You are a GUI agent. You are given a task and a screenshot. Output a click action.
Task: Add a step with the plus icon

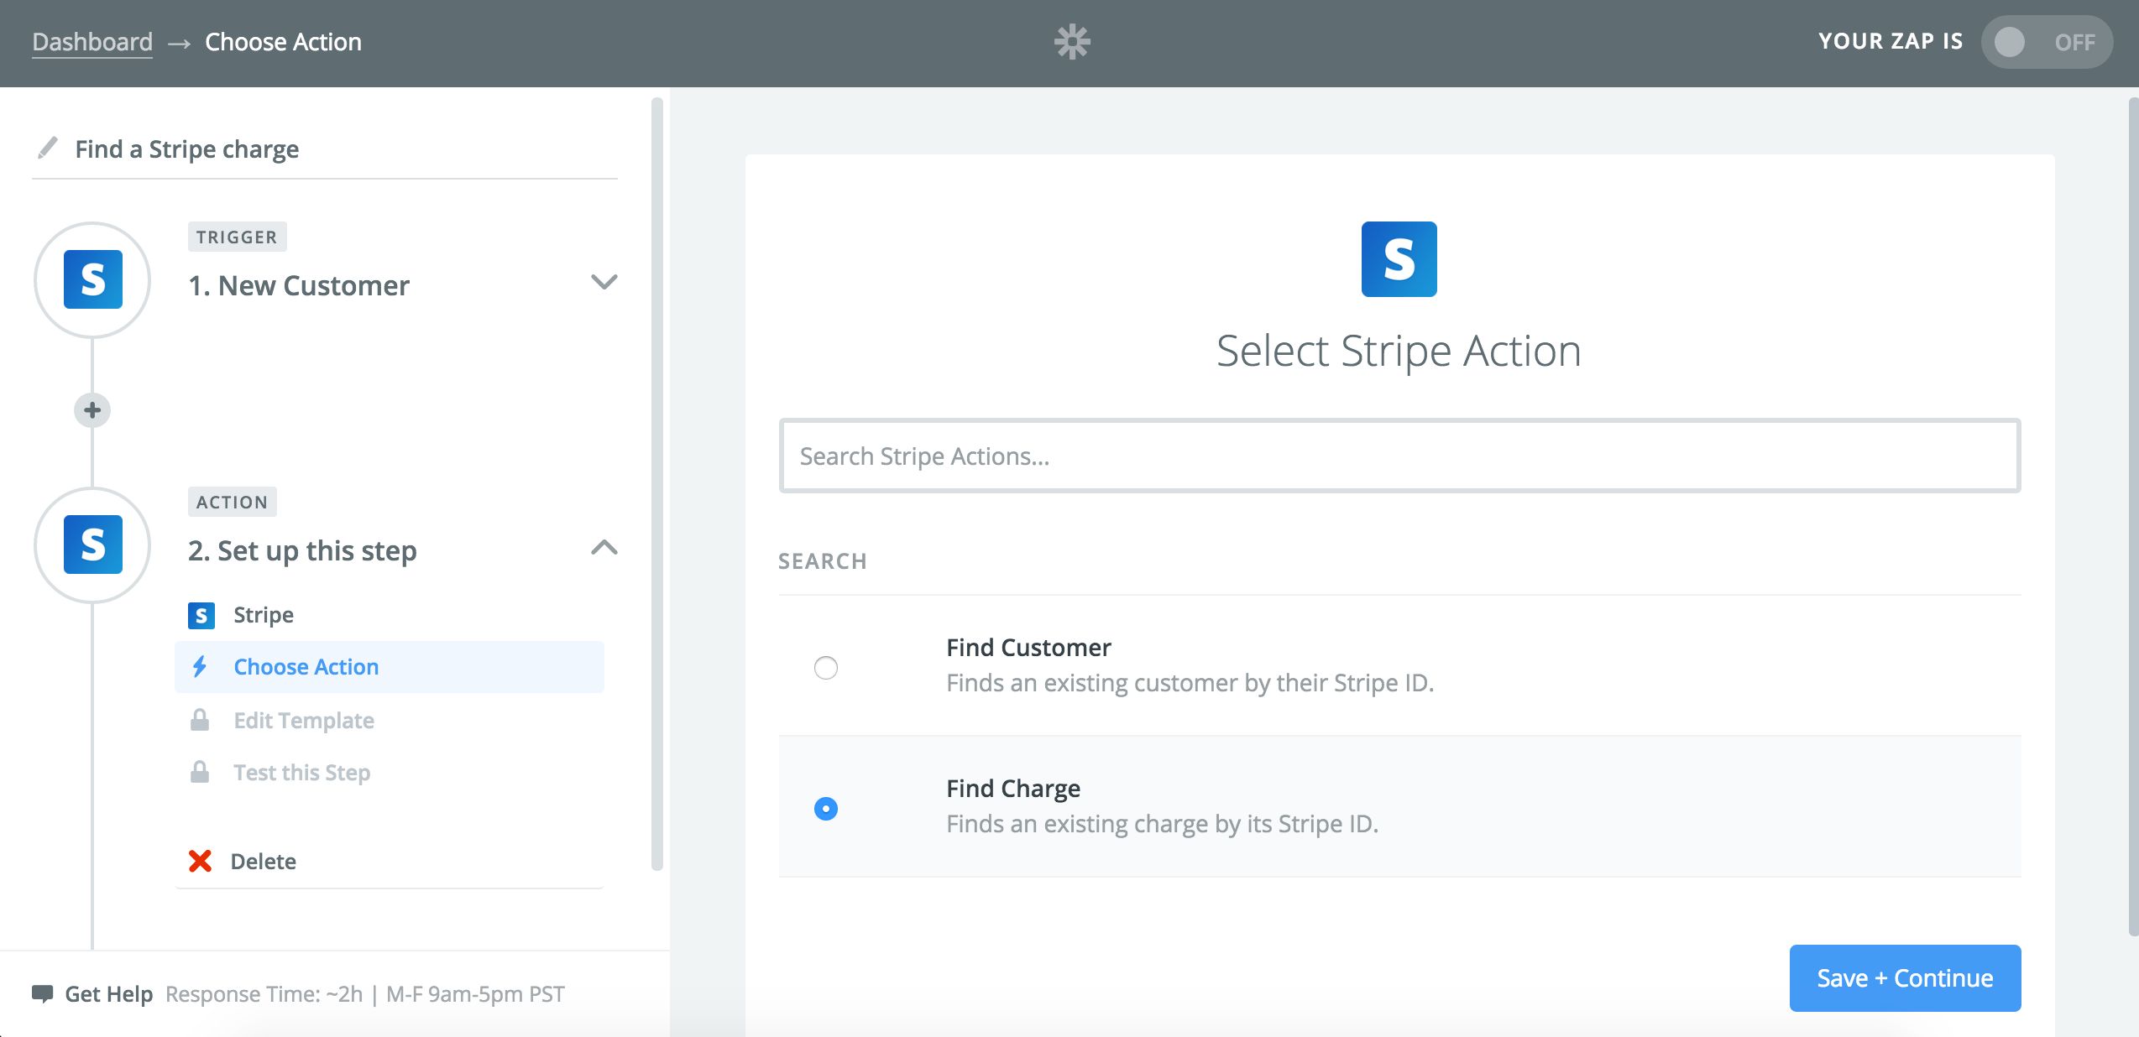(92, 410)
